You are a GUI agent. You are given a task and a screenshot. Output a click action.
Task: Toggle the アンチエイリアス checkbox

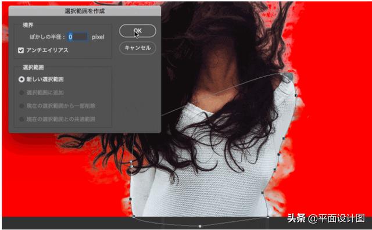point(21,51)
